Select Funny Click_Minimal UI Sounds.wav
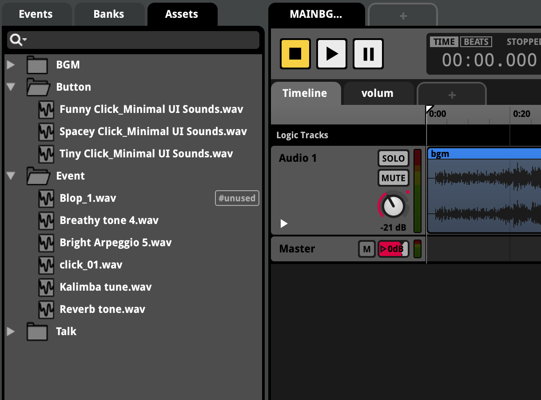Viewport: 541px width, 400px height. [151, 109]
